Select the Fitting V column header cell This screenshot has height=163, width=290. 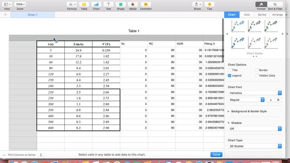click(214, 44)
